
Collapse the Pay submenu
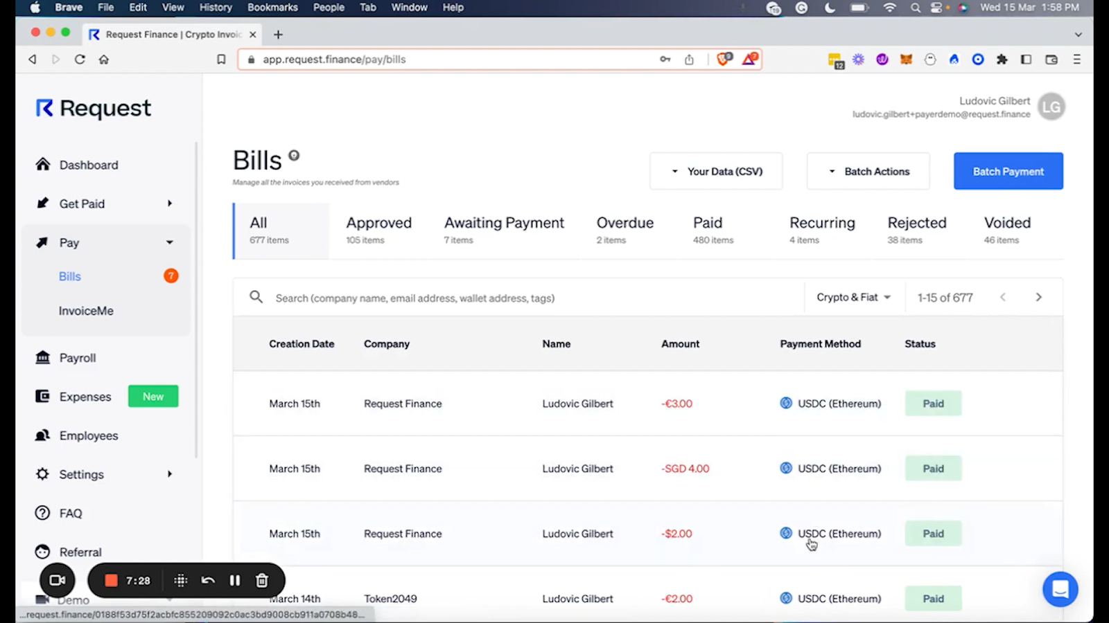170,242
